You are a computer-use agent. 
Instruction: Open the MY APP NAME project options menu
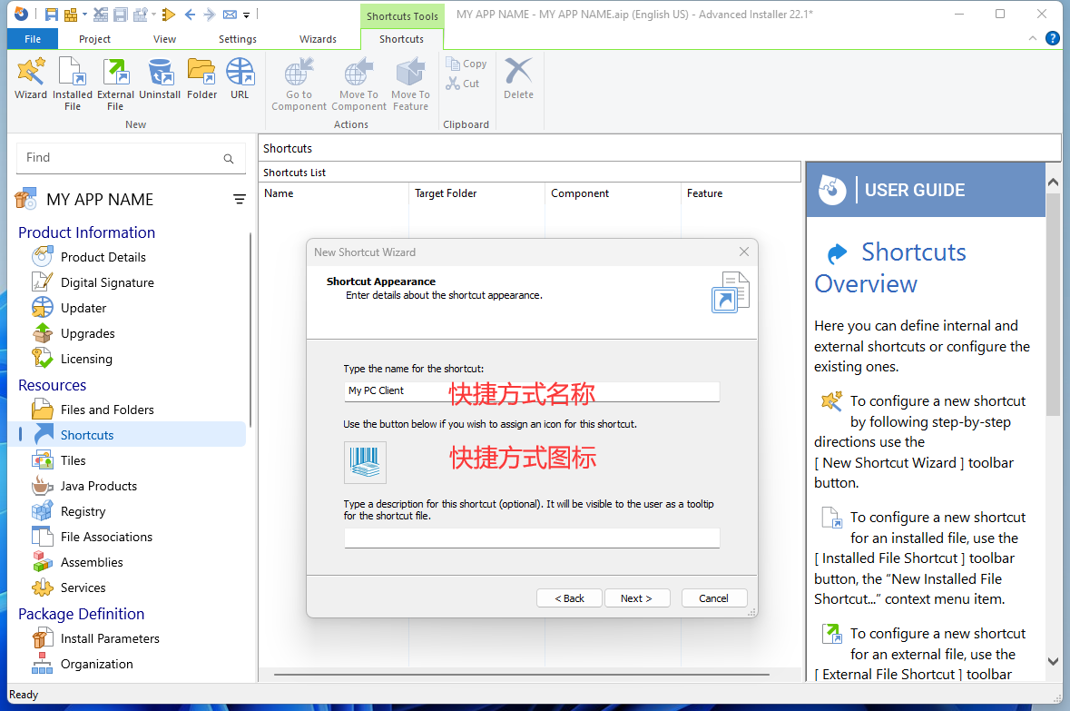coord(239,200)
